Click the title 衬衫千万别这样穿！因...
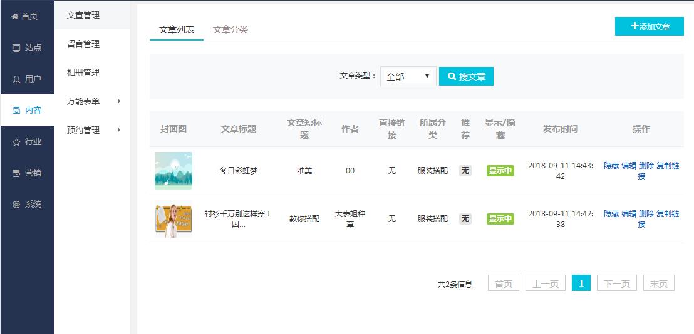This screenshot has height=334, width=694. tap(239, 219)
